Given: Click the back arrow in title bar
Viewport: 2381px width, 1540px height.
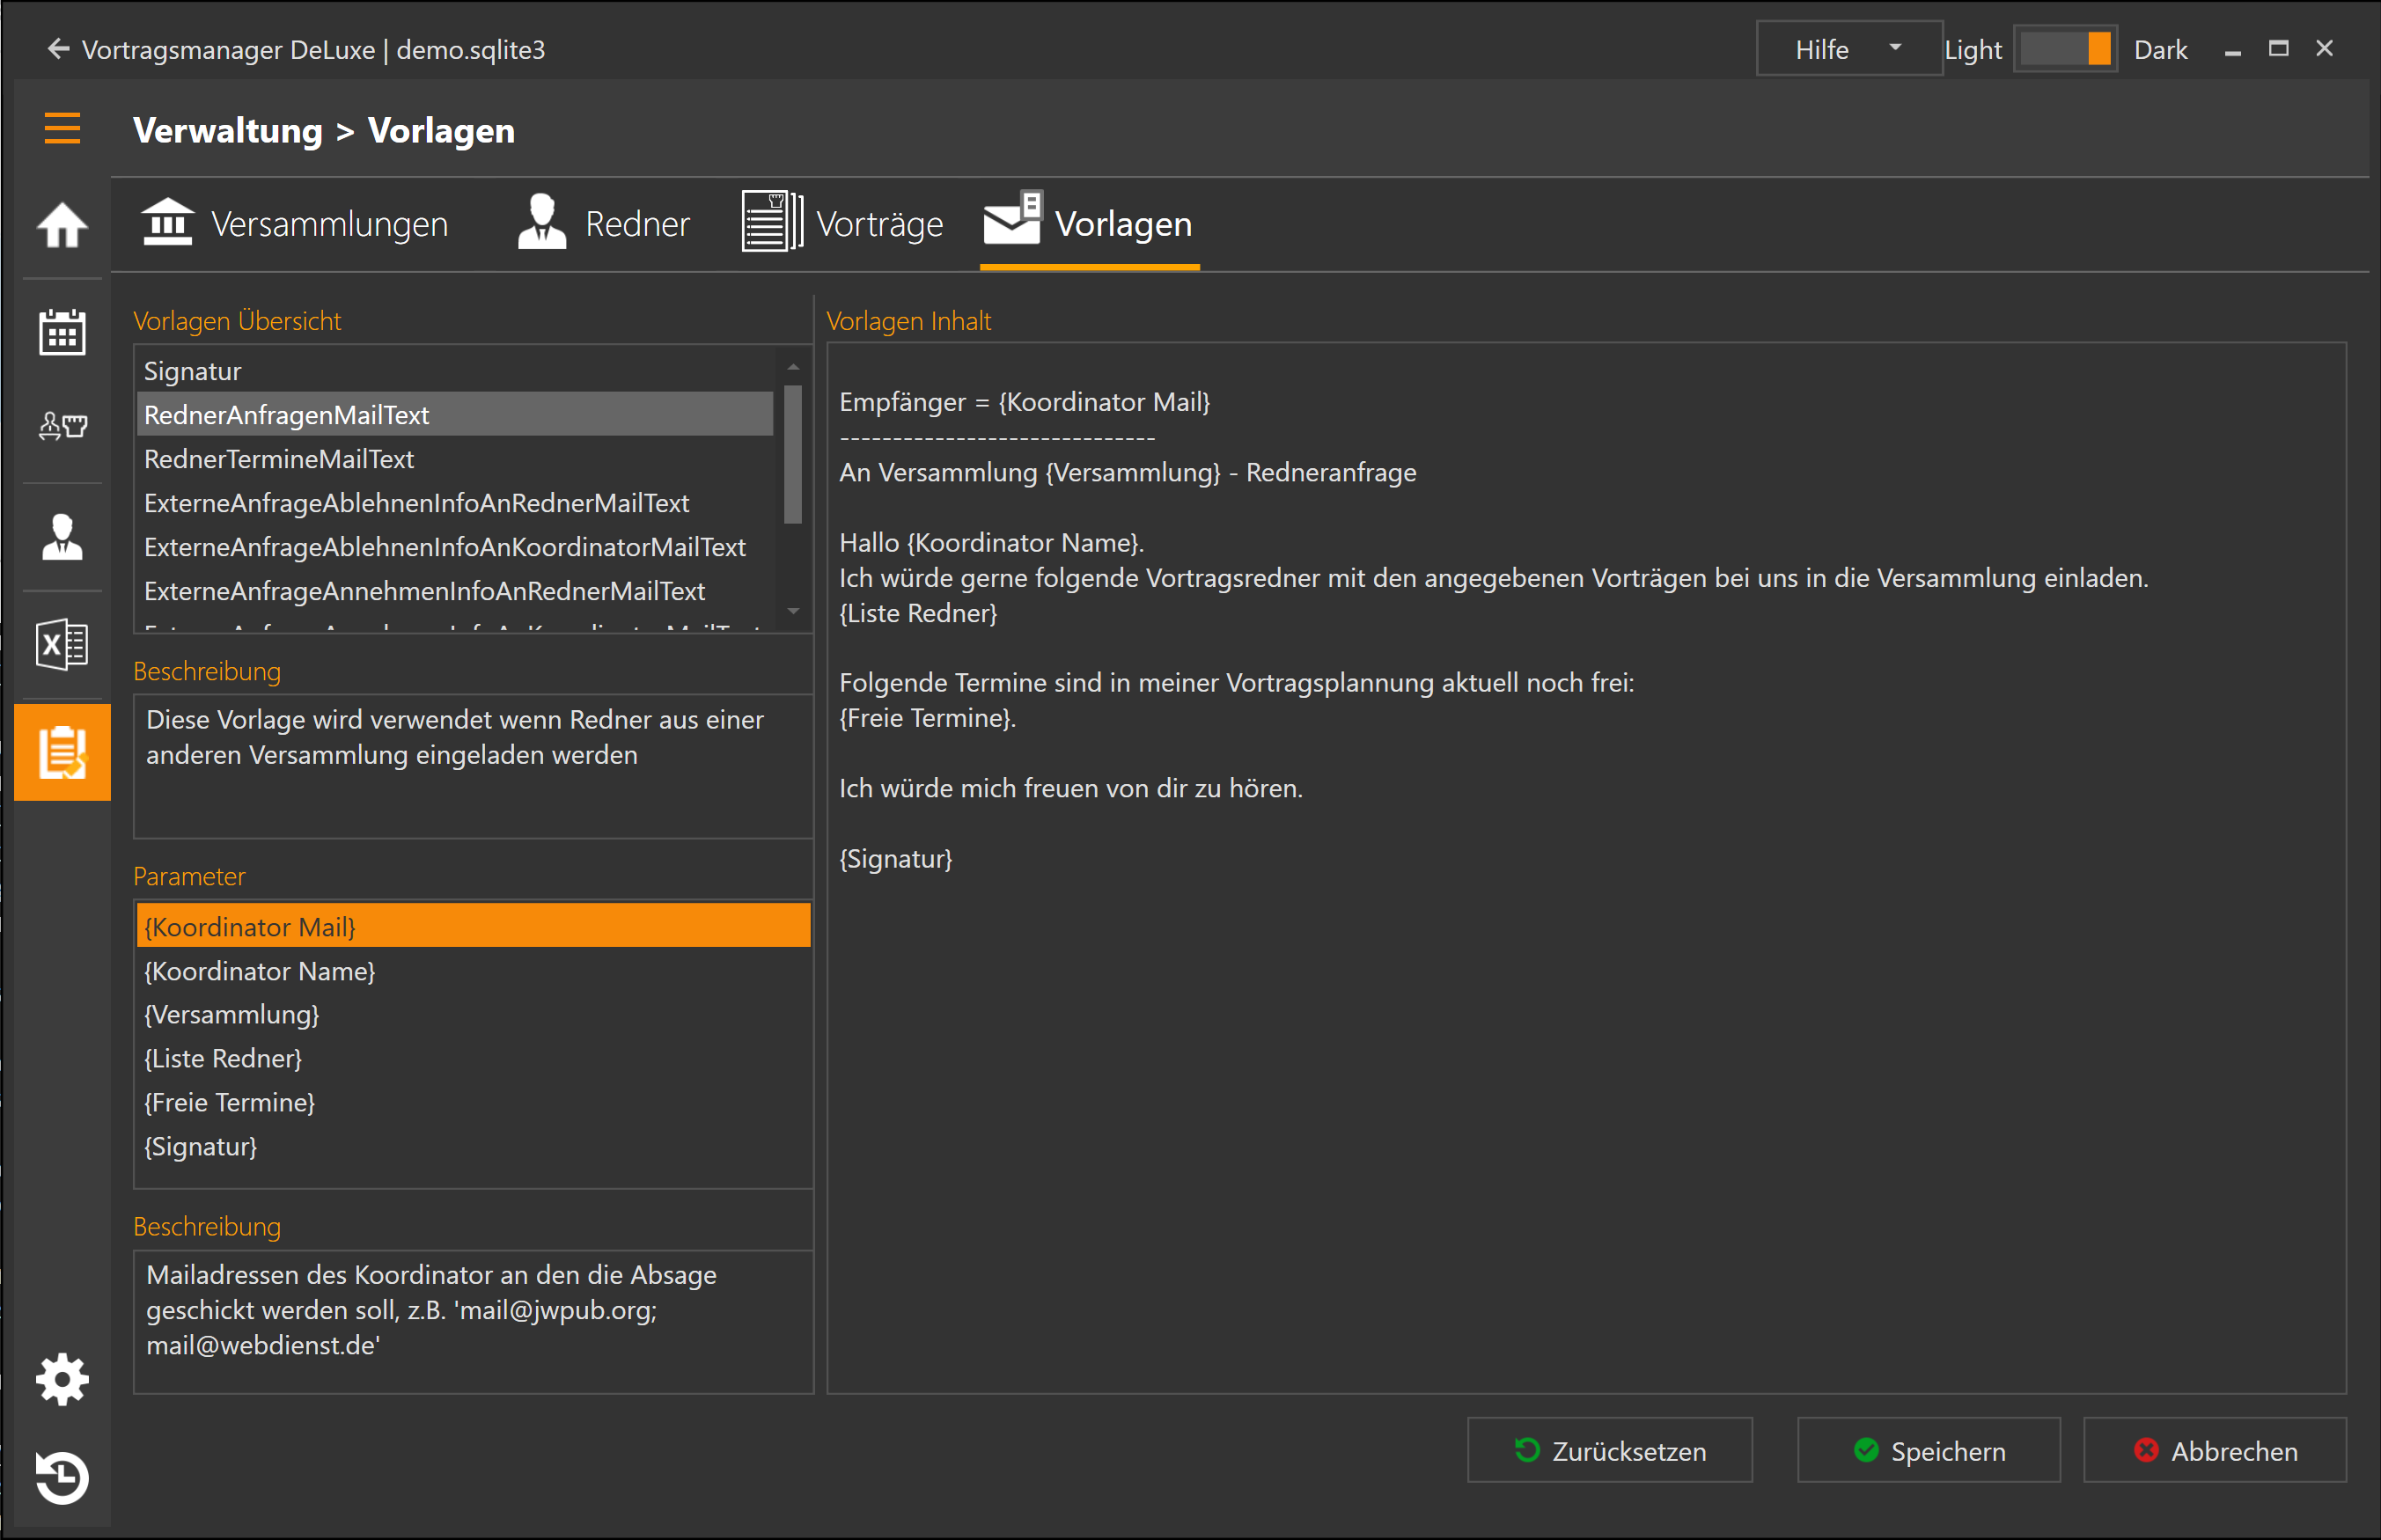Looking at the screenshot, I should 58,49.
